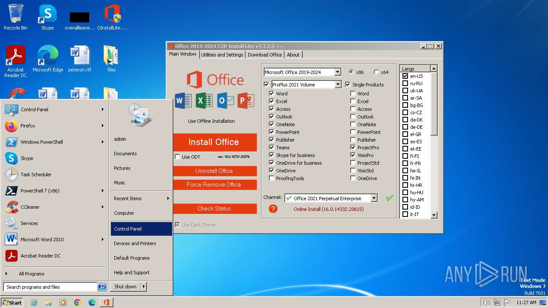Click the green checkmark beside Channel
548x308 pixels.
(x=389, y=198)
